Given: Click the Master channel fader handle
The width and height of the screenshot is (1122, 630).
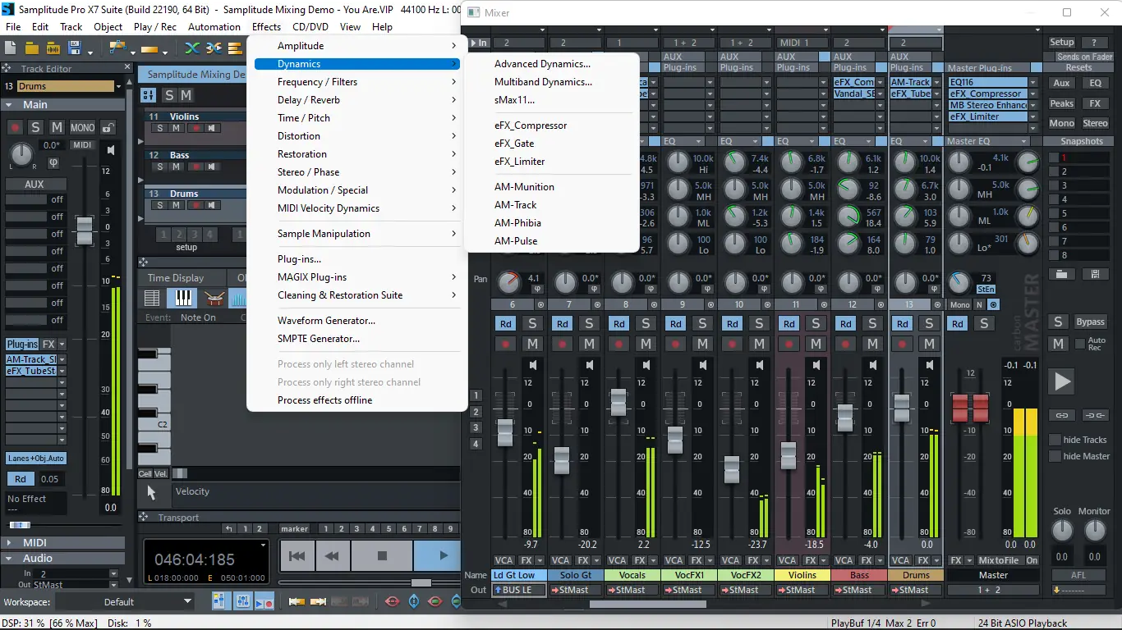Looking at the screenshot, I should (x=970, y=408).
